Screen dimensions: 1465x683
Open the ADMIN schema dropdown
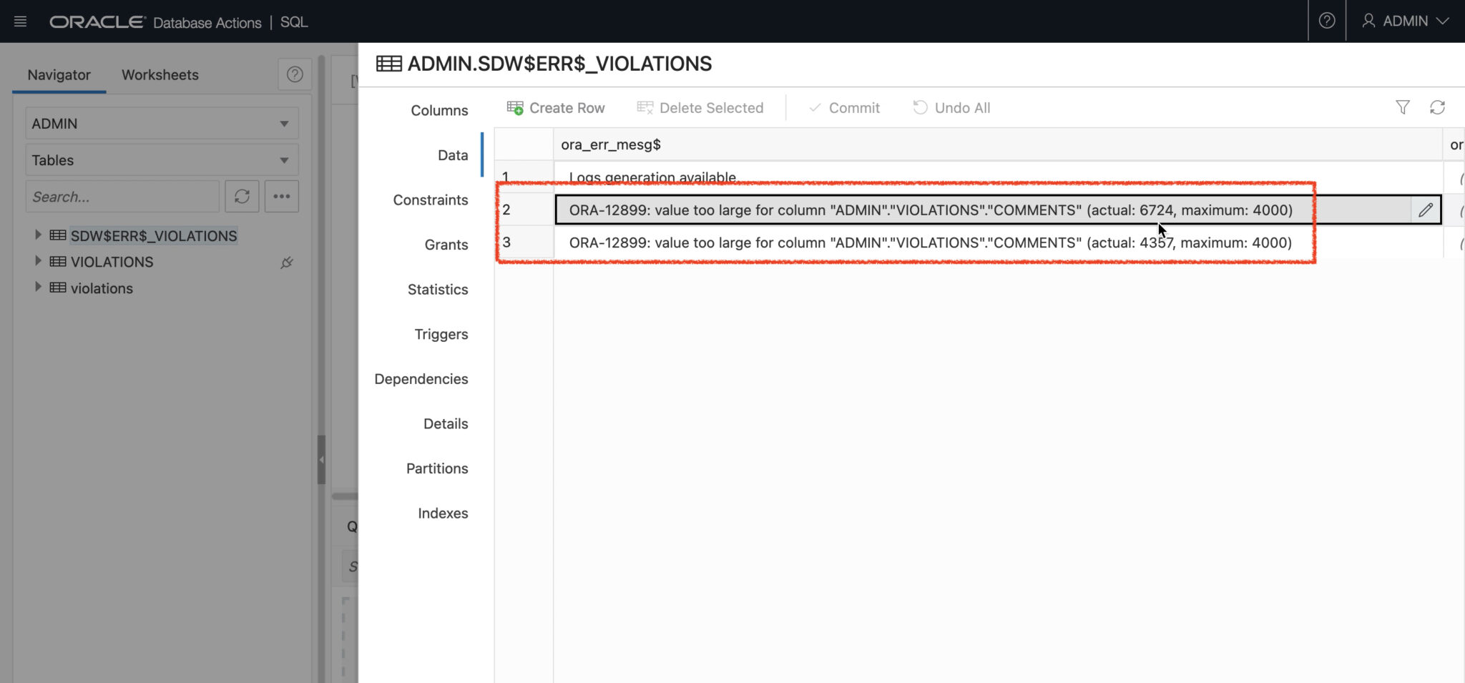162,124
